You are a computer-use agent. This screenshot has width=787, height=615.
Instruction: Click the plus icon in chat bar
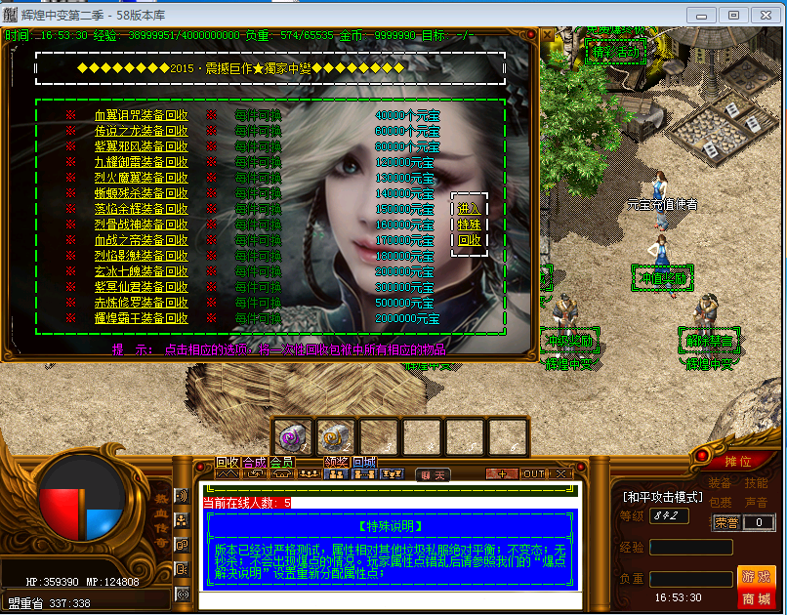501,474
